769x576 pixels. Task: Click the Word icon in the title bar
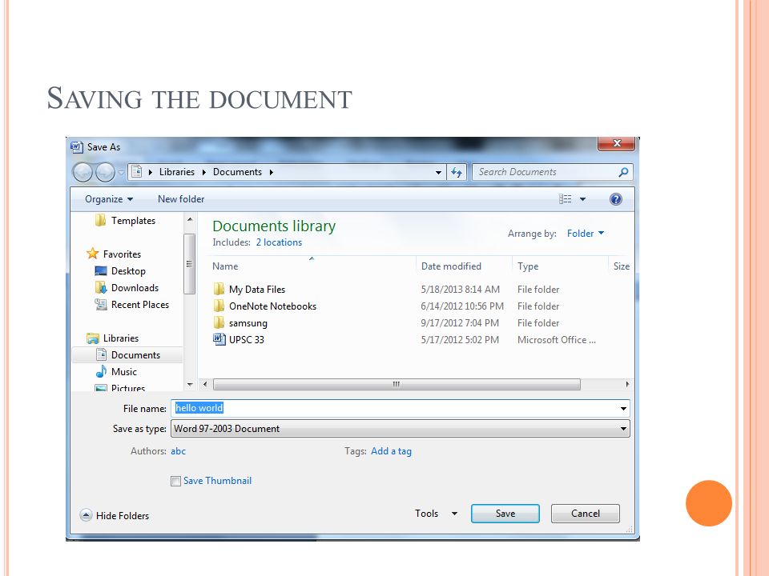pyautogui.click(x=77, y=147)
